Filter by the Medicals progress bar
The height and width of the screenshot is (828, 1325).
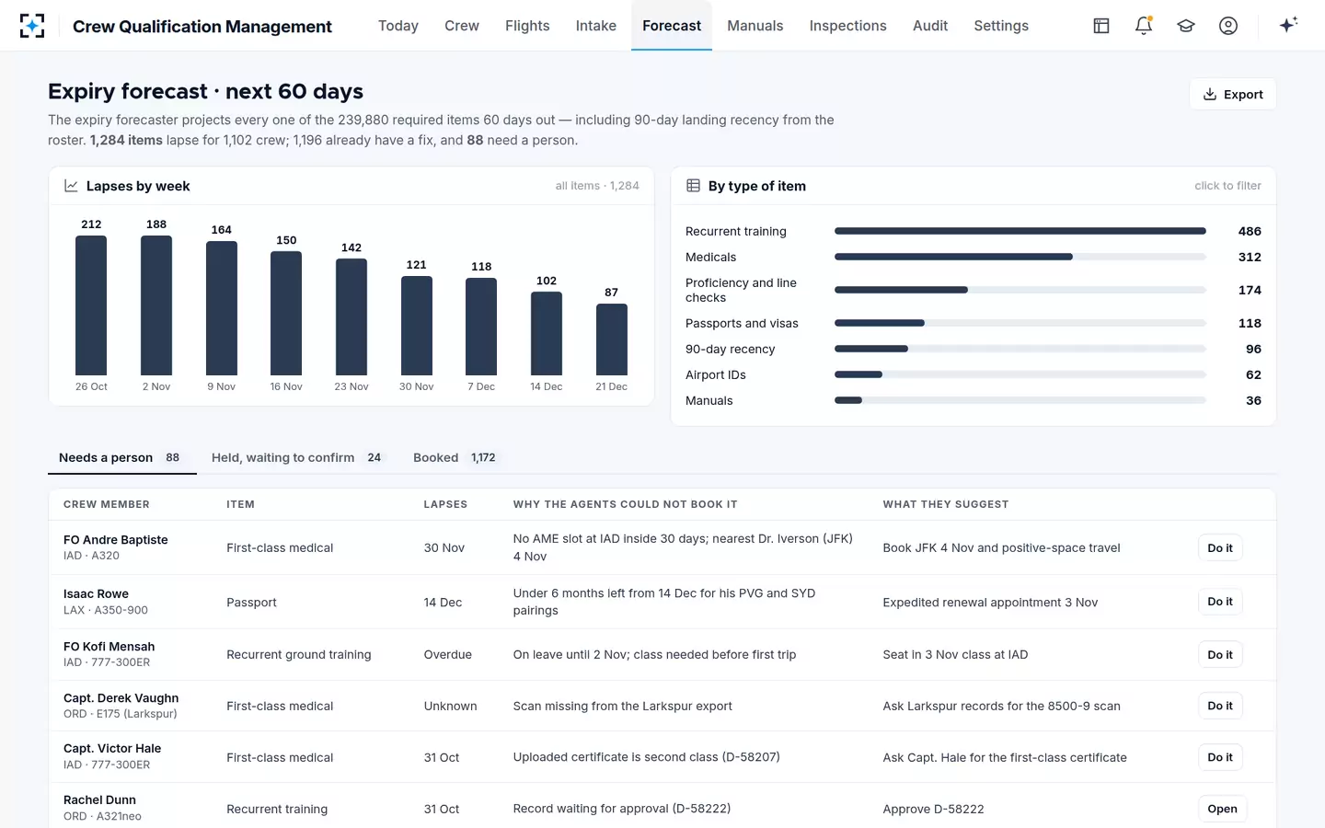click(x=1020, y=257)
